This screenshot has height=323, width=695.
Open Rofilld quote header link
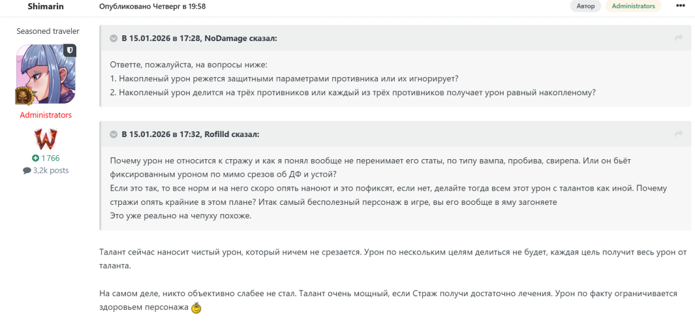pyautogui.click(x=191, y=134)
